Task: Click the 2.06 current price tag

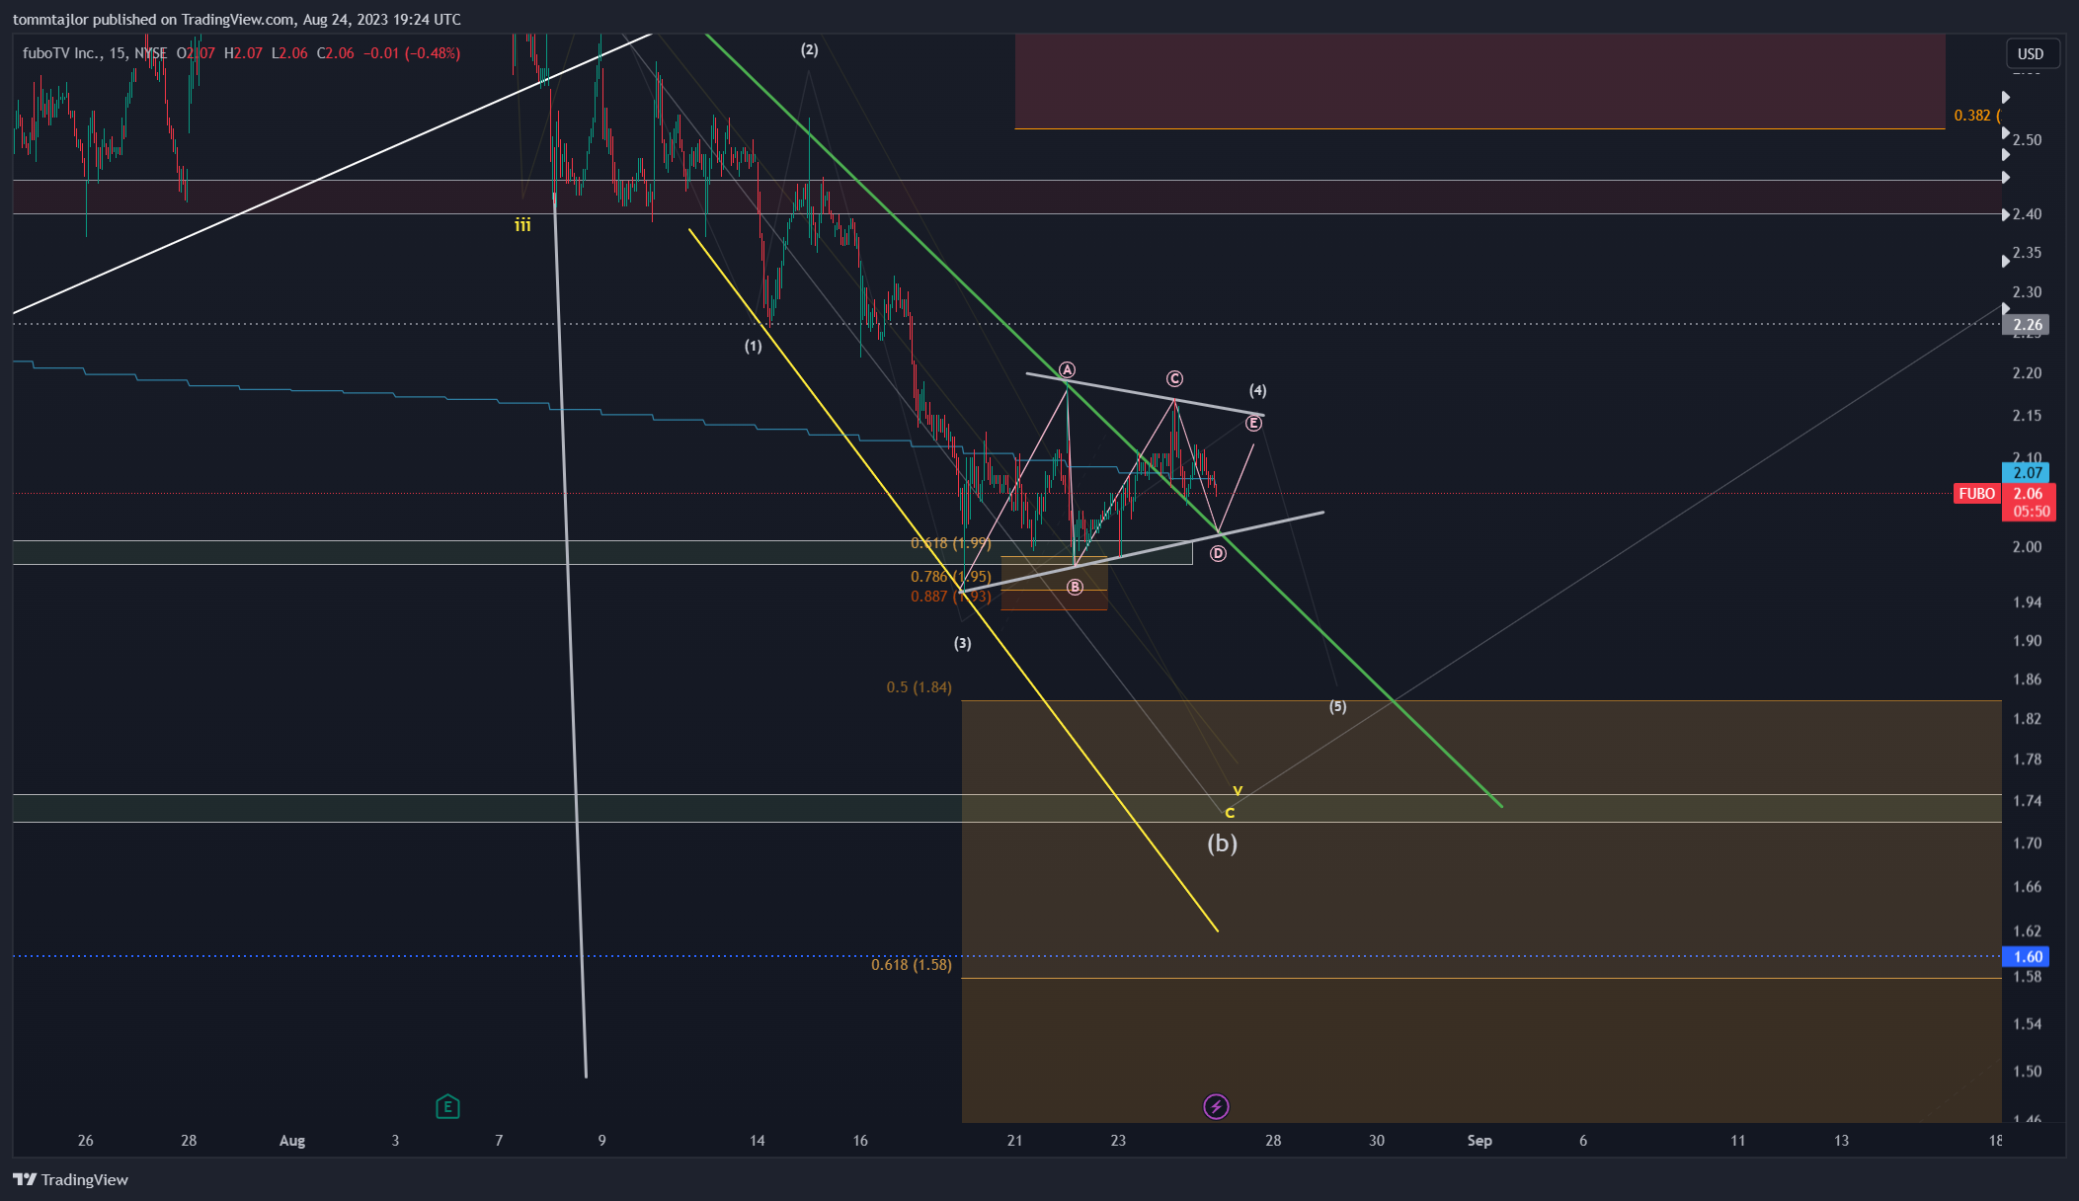Action: [x=2028, y=494]
